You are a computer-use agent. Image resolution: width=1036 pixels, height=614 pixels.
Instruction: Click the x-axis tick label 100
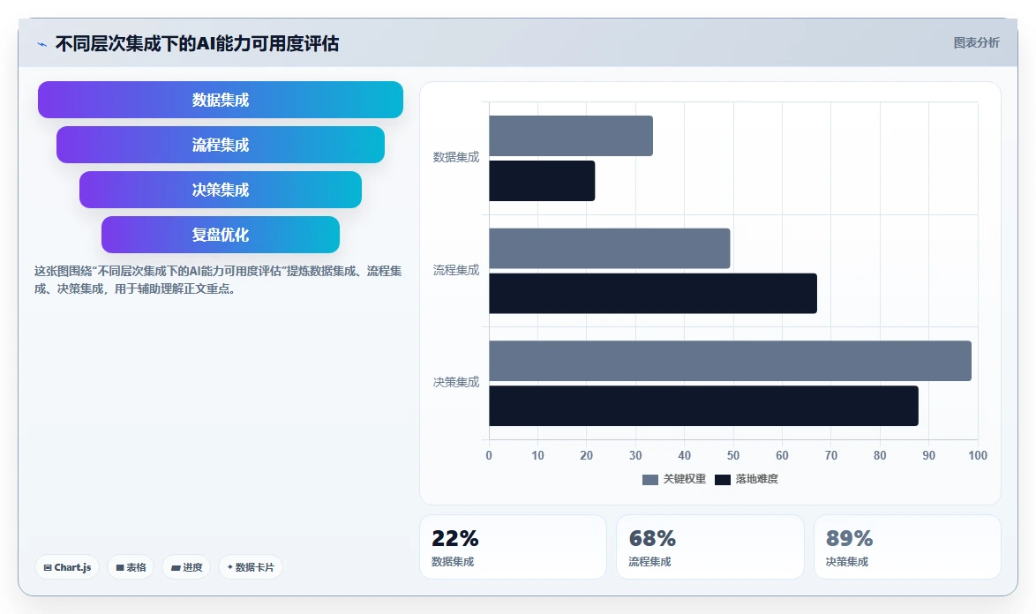coord(977,455)
